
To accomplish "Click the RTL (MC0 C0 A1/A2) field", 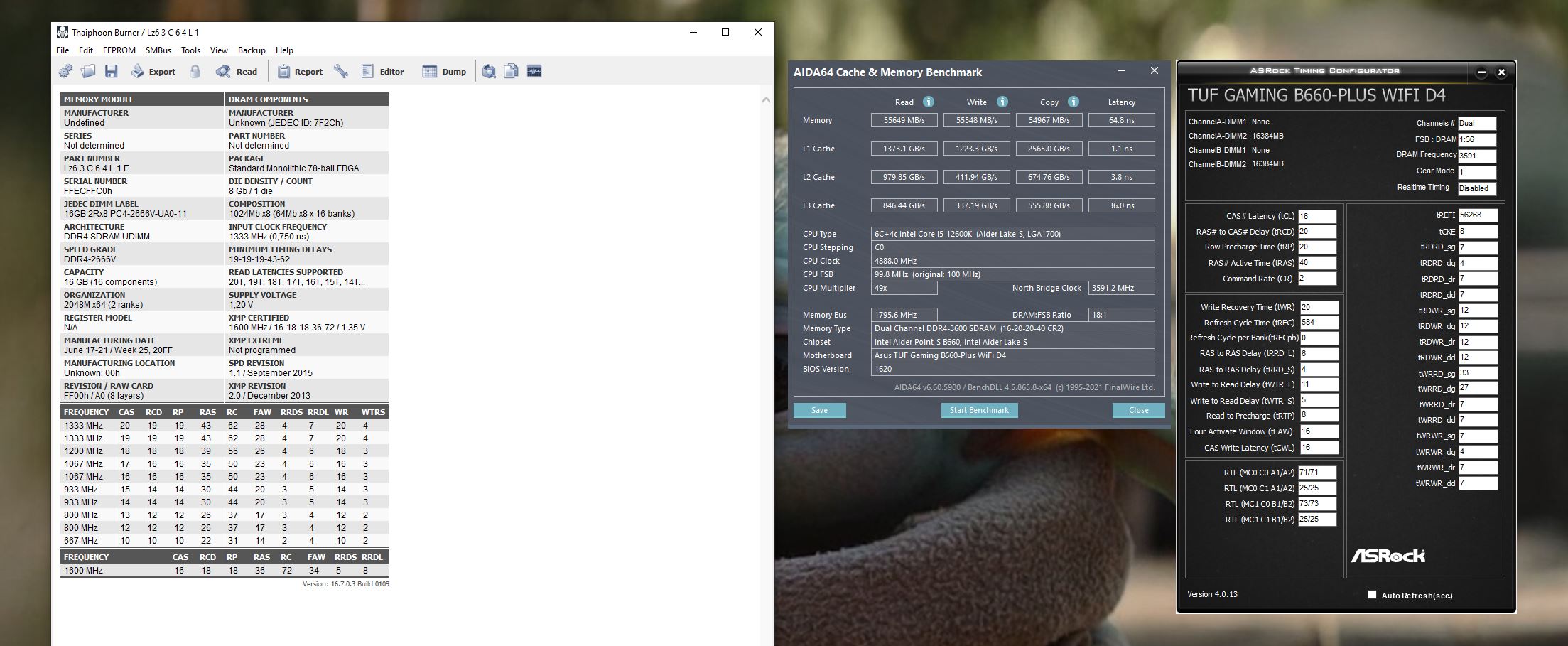I will (1317, 473).
